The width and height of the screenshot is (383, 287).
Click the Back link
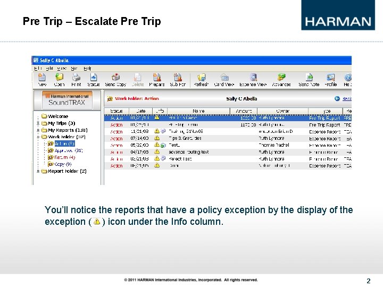pyautogui.click(x=347, y=99)
